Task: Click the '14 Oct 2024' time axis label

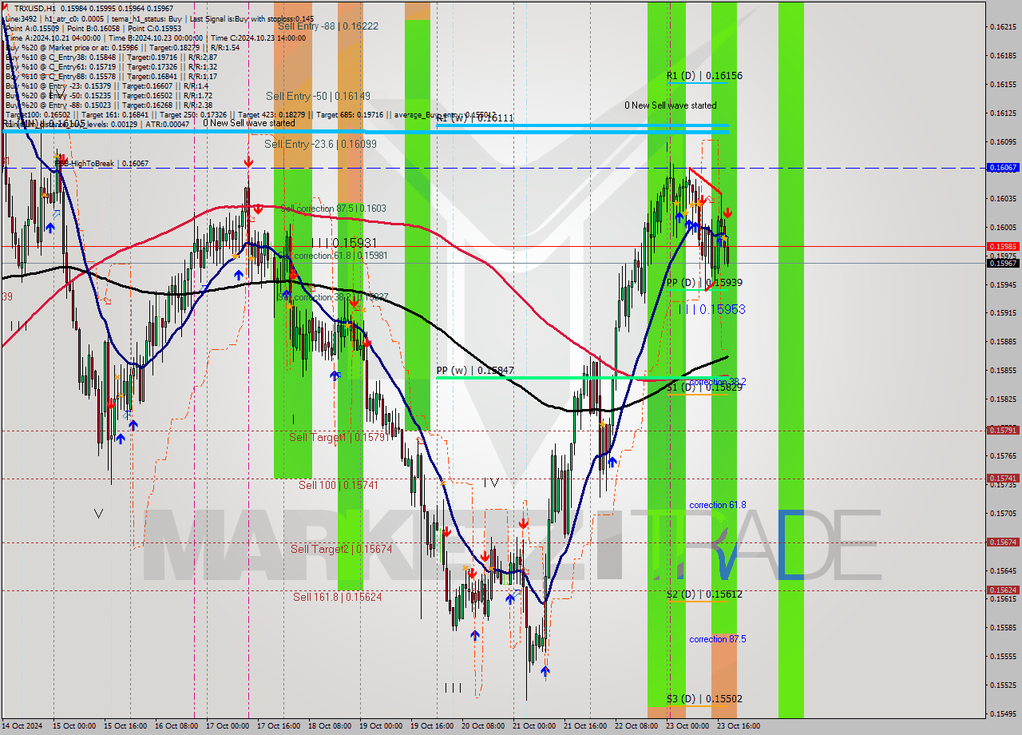Action: pos(24,726)
